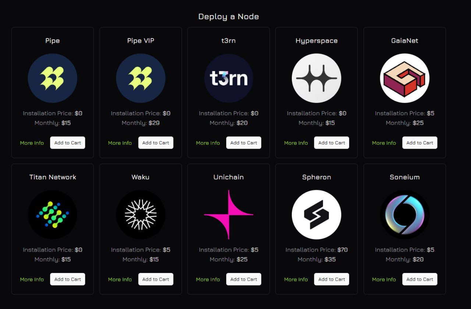Add the Hyperspace node to cart

point(332,143)
